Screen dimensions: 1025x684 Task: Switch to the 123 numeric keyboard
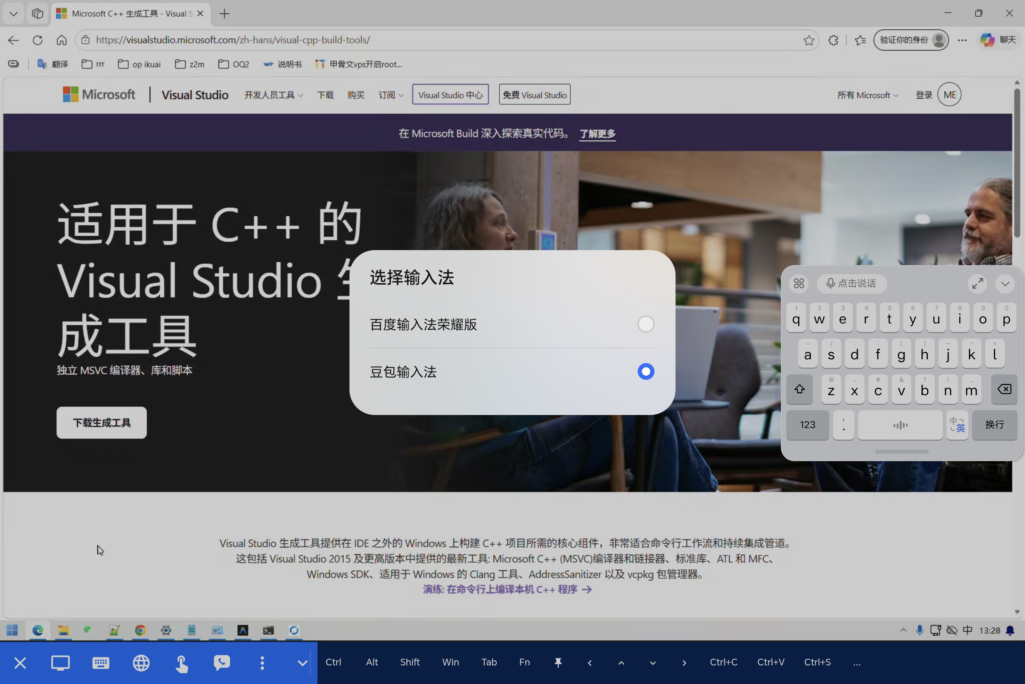(x=807, y=425)
